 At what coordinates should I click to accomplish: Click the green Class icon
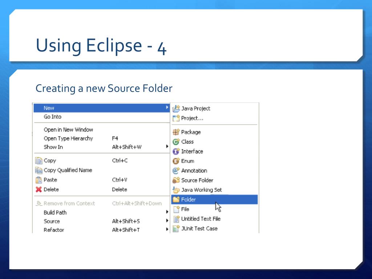click(176, 142)
